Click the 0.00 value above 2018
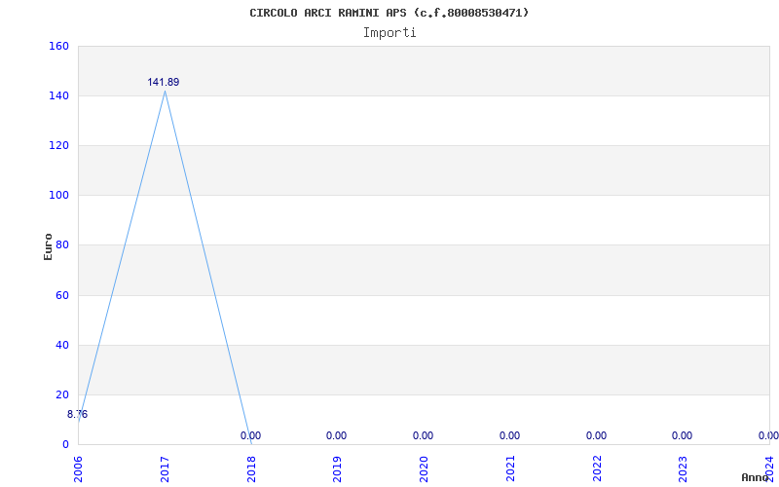The width and height of the screenshot is (779, 487). coord(250,435)
